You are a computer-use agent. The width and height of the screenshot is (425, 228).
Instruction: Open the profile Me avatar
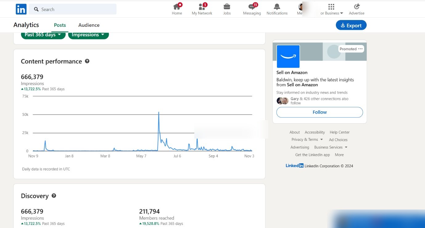[301, 6]
